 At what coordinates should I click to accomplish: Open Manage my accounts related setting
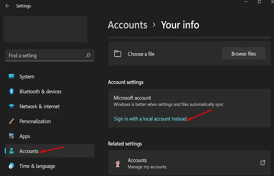click(189, 163)
